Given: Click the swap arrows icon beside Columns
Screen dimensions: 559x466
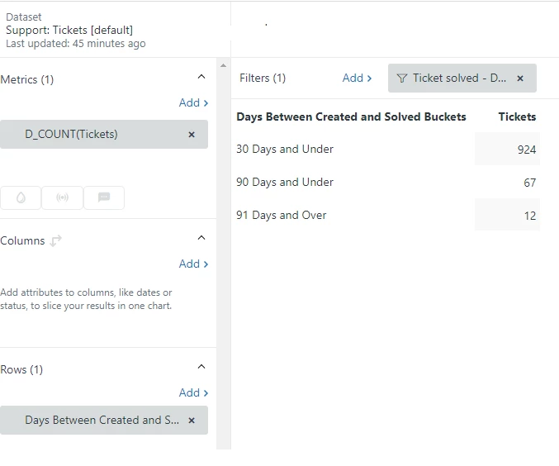Looking at the screenshot, I should [56, 240].
